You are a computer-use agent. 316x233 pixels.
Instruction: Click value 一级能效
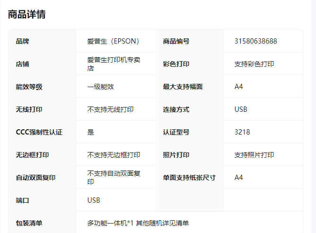101,87
